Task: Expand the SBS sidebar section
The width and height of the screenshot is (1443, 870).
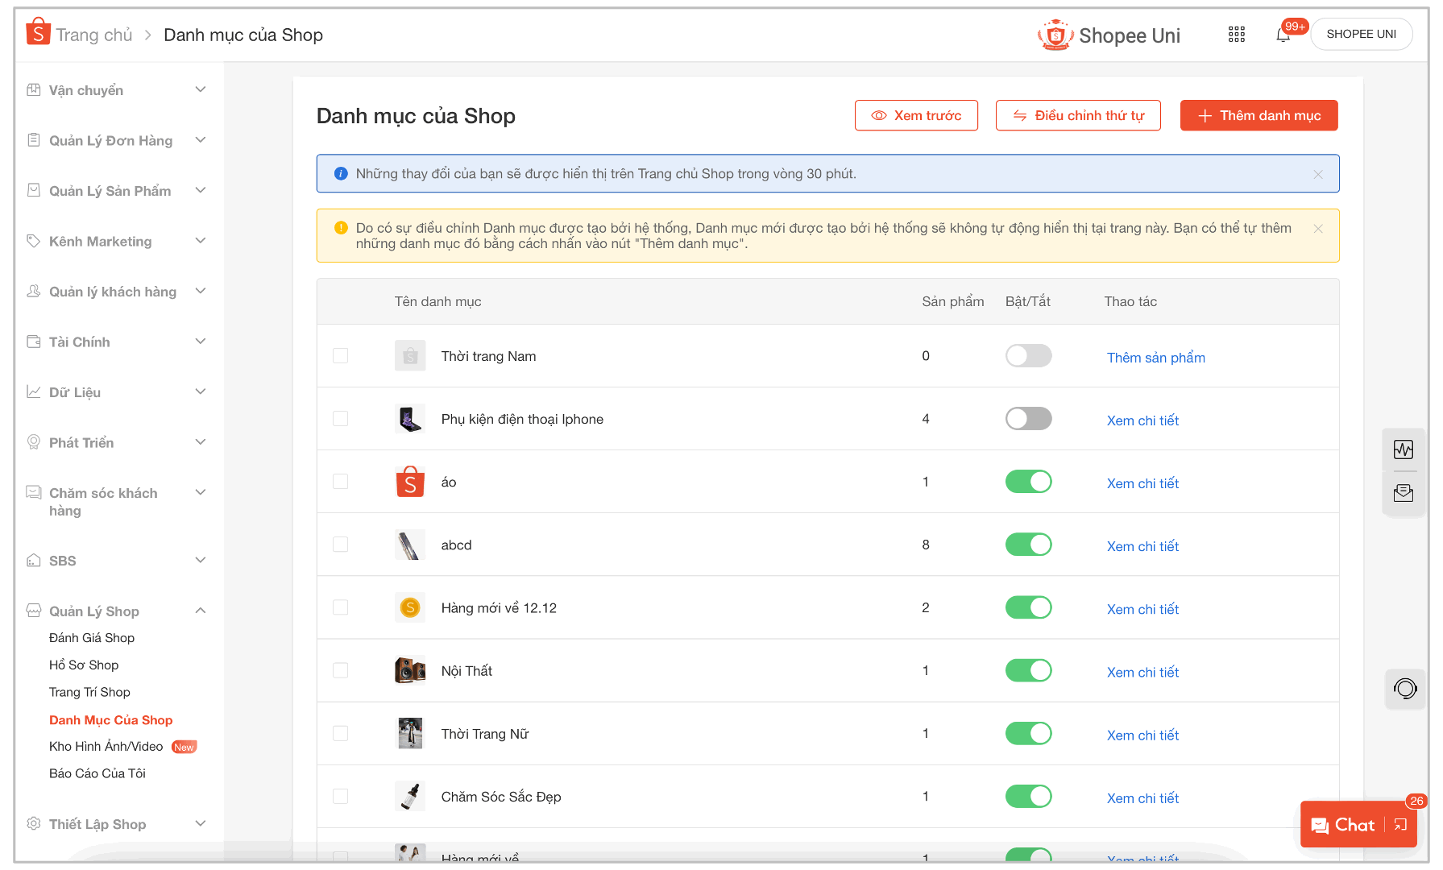Action: click(201, 560)
